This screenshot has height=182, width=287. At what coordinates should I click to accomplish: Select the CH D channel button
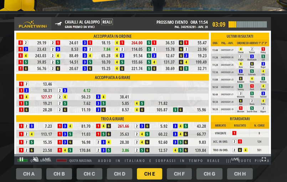pyautogui.click(x=119, y=174)
